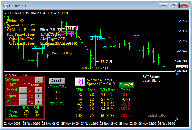192x130 pixels.
Task: Click the Win Rate column header
Action: [x=108, y=90]
